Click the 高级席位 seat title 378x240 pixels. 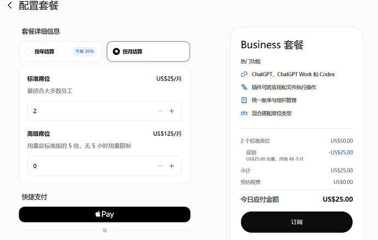point(38,134)
